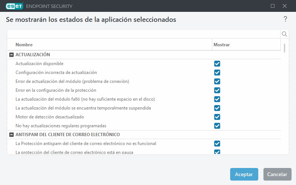Screen dimensions: 296x185
Task: Close the ESET window
Action: tap(285, 6)
